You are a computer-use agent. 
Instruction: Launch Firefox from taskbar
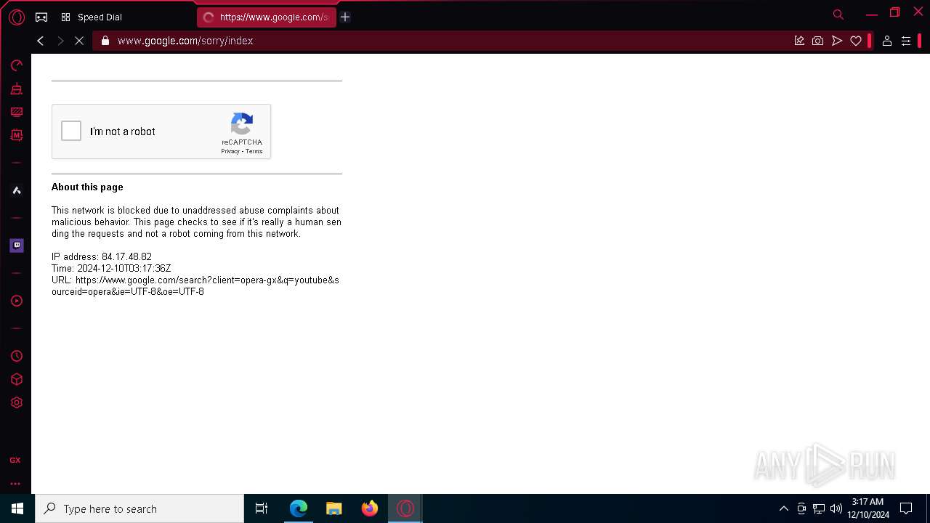(370, 508)
